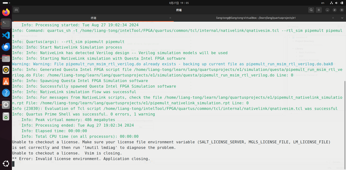Show applications via Ubuntu logo button
346x170 pixels.
coord(6,163)
